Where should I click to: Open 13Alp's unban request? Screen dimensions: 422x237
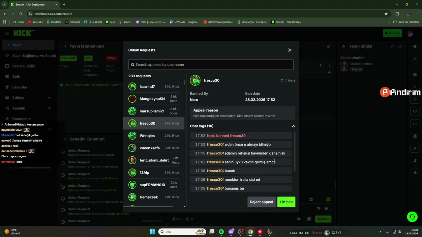(x=154, y=172)
